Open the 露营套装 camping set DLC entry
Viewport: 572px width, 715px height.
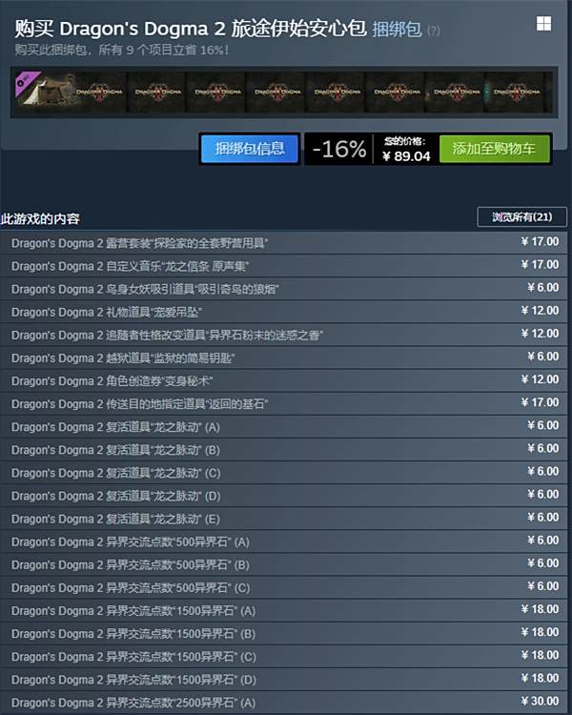click(283, 242)
